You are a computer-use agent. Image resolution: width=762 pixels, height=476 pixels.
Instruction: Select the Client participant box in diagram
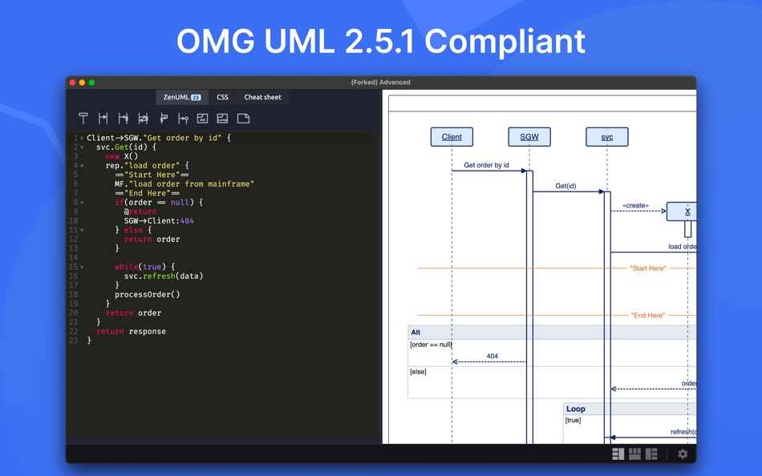click(x=452, y=137)
